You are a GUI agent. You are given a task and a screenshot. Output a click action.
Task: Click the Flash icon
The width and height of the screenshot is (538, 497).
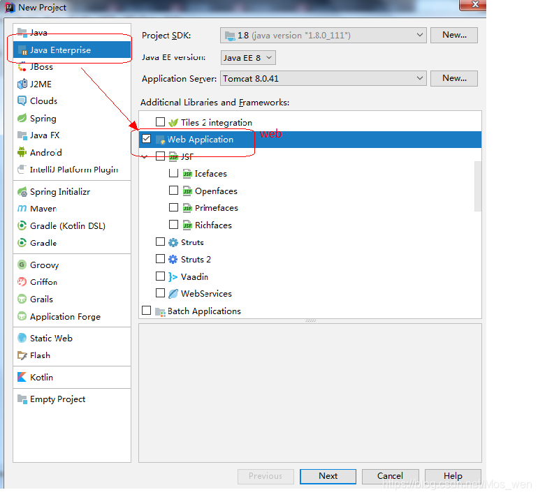(x=22, y=355)
